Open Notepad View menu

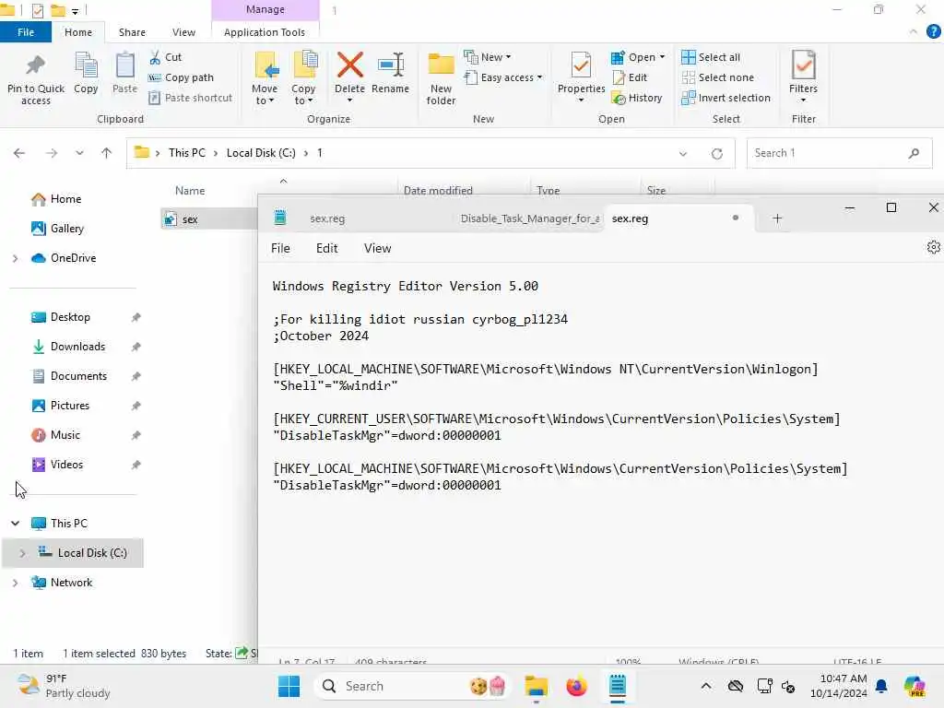(377, 248)
